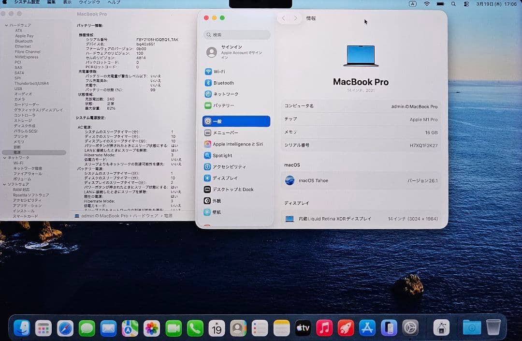Click the 内蔵 Liquid Retina XDR ディスプレイ row
The width and height of the screenshot is (522, 341).
click(x=361, y=219)
